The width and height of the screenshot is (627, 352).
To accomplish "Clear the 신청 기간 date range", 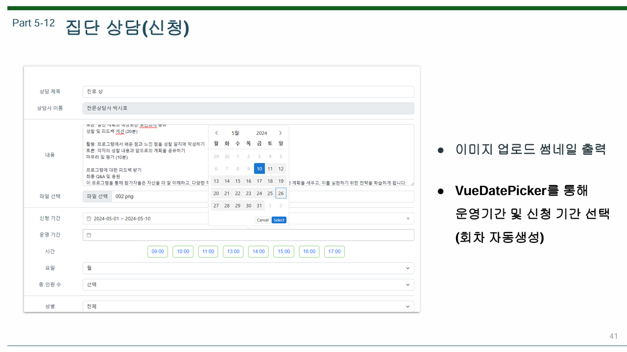I will tap(409, 219).
